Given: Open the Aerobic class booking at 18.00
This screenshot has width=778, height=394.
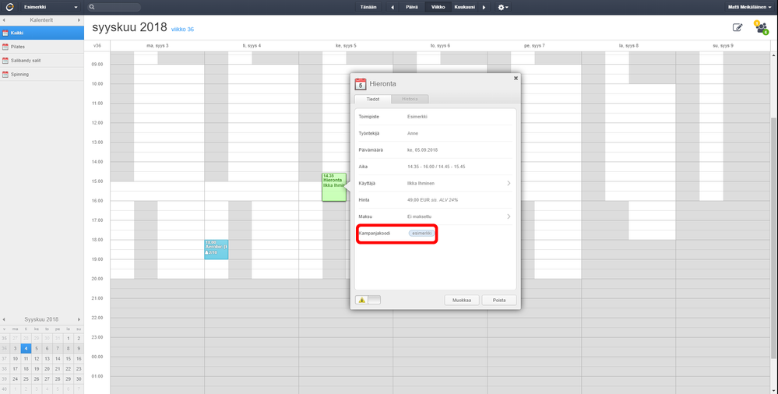Looking at the screenshot, I should (217, 250).
